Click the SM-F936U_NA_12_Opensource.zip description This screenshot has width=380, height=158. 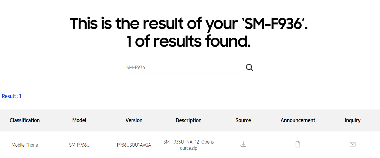pyautogui.click(x=189, y=145)
